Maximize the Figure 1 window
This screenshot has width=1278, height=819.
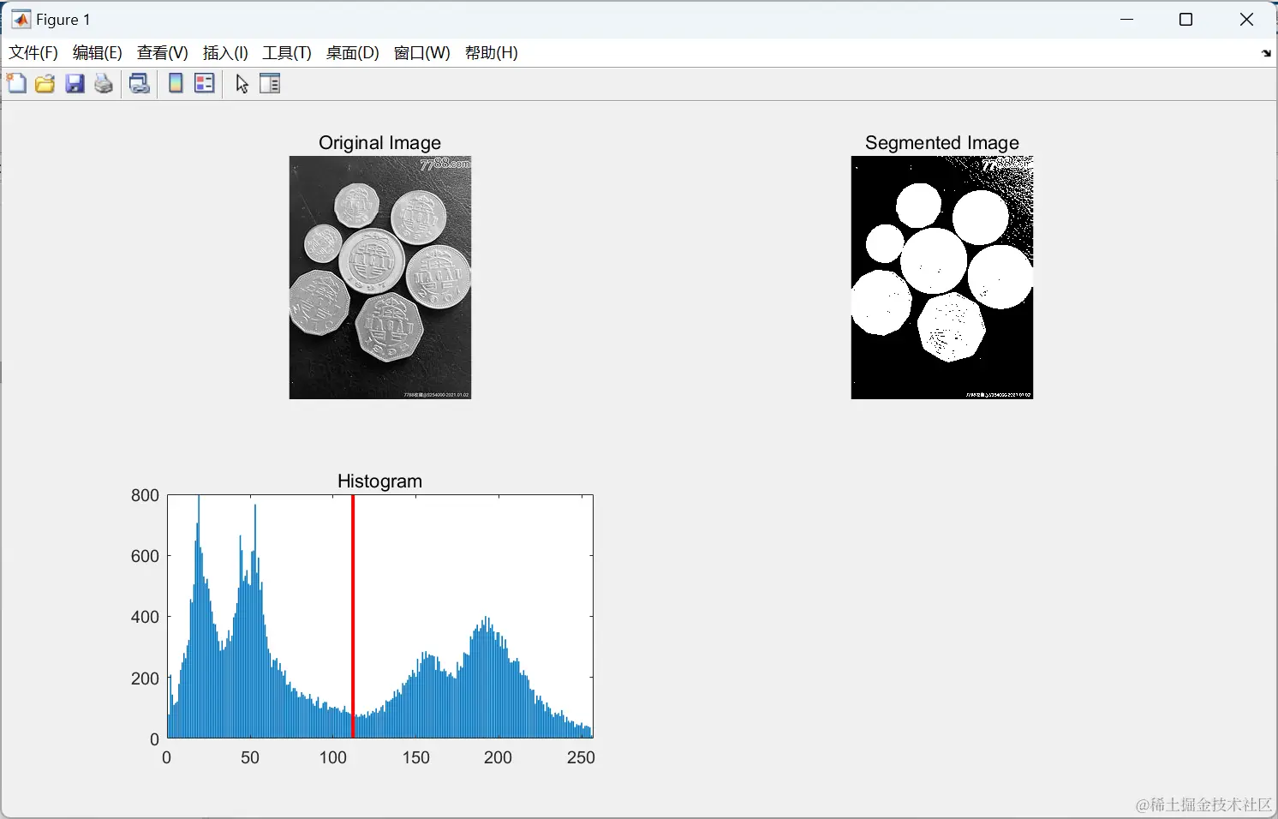pos(1186,20)
